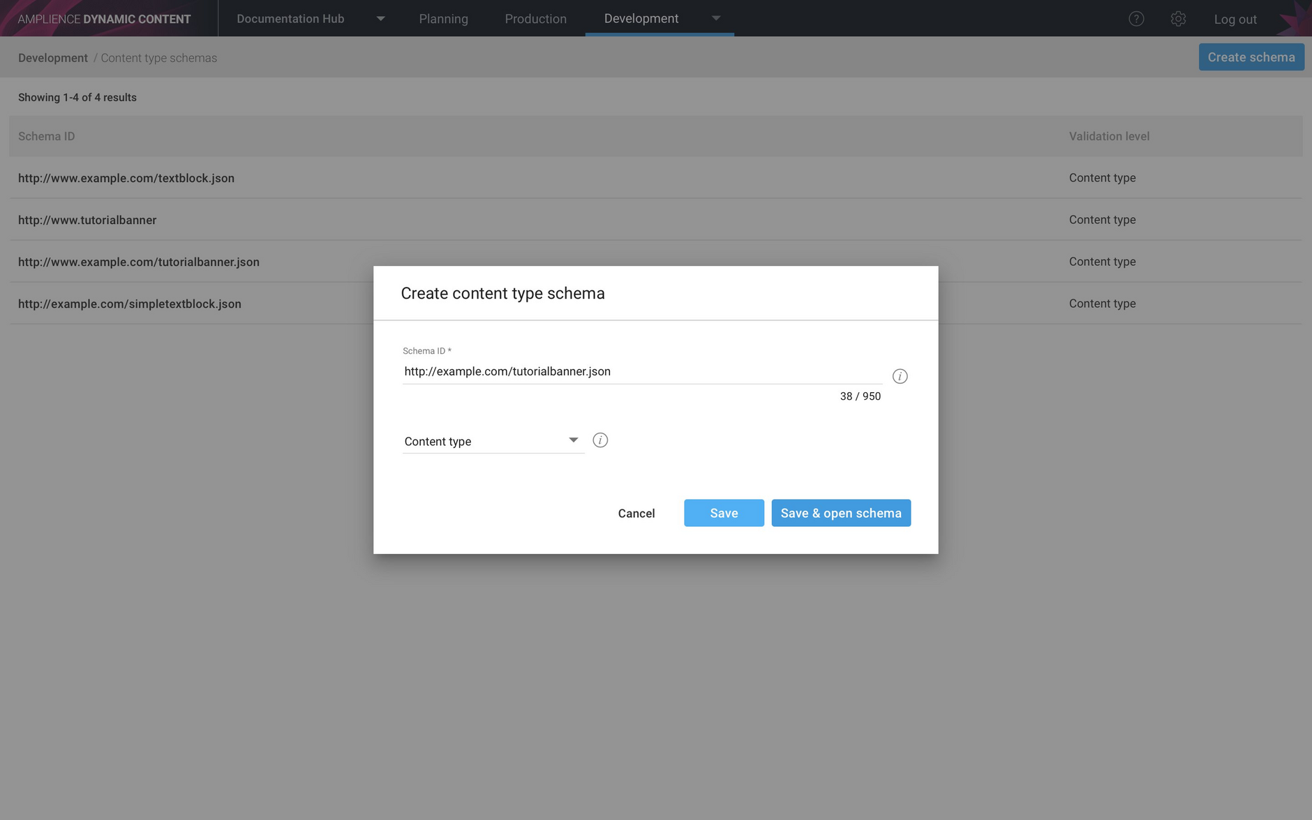Image resolution: width=1312 pixels, height=820 pixels.
Task: Click the info icon beside Schema ID field
Action: pyautogui.click(x=900, y=376)
